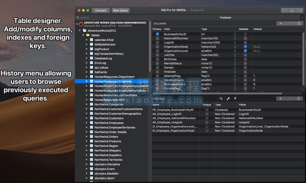Viewport: 306px width, 183px height.
Task: Toggle Unique for AK_Employee_LoginID index
Action: point(207,114)
